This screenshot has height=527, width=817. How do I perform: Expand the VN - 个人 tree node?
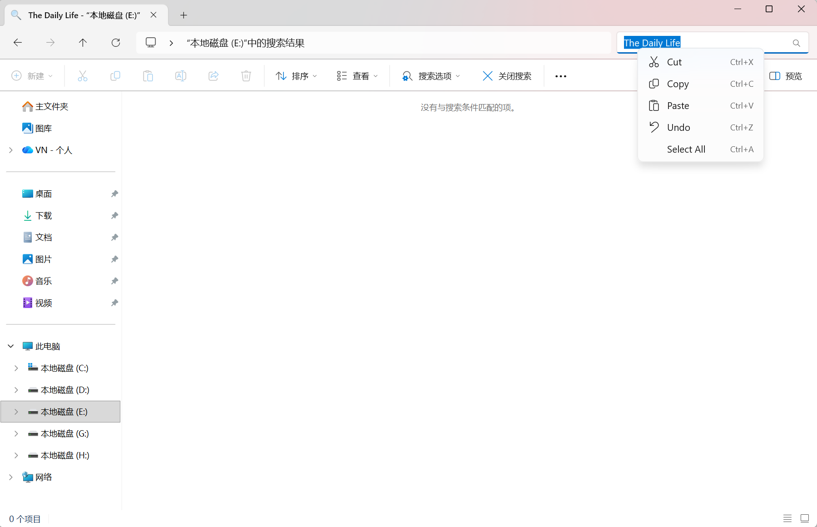click(11, 150)
